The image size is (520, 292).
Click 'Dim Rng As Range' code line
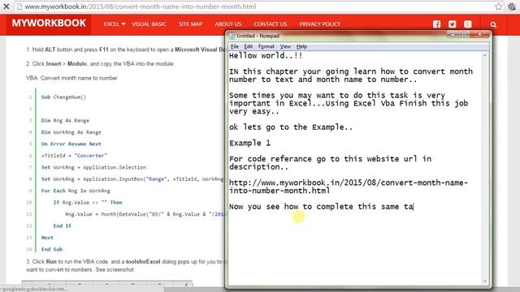pyautogui.click(x=65, y=121)
